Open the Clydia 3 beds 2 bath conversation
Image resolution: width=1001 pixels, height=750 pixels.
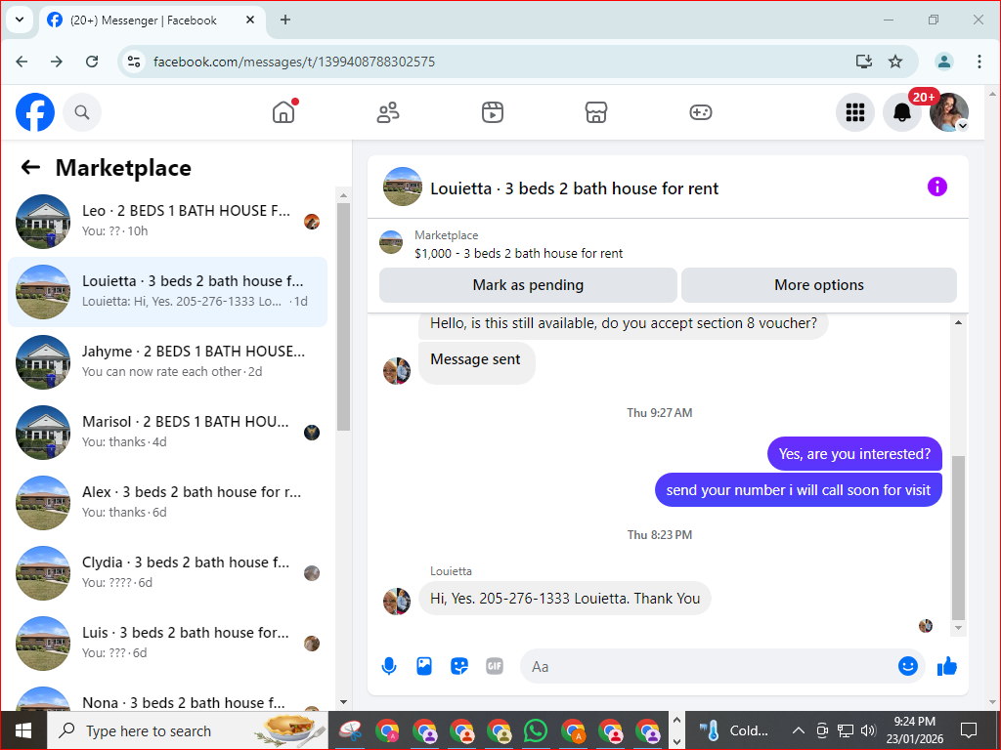click(x=168, y=572)
